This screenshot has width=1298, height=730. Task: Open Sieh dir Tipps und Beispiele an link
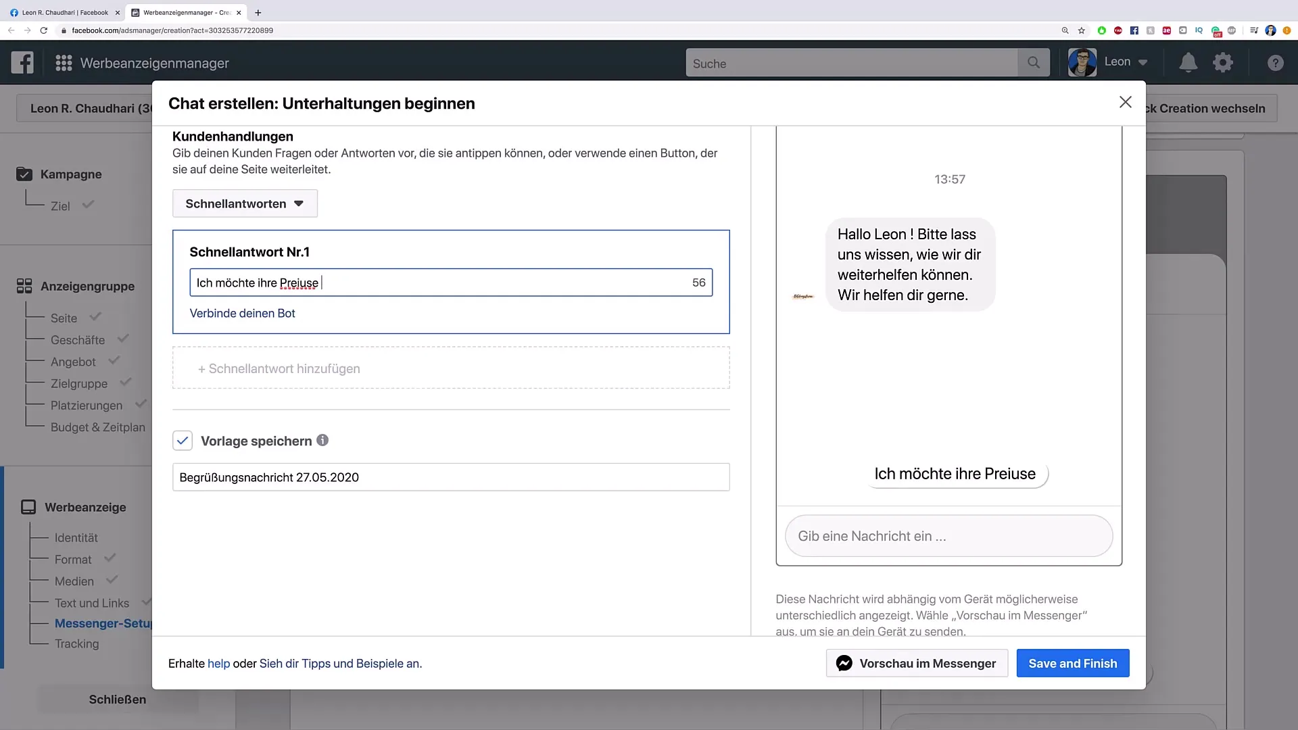pyautogui.click(x=340, y=663)
